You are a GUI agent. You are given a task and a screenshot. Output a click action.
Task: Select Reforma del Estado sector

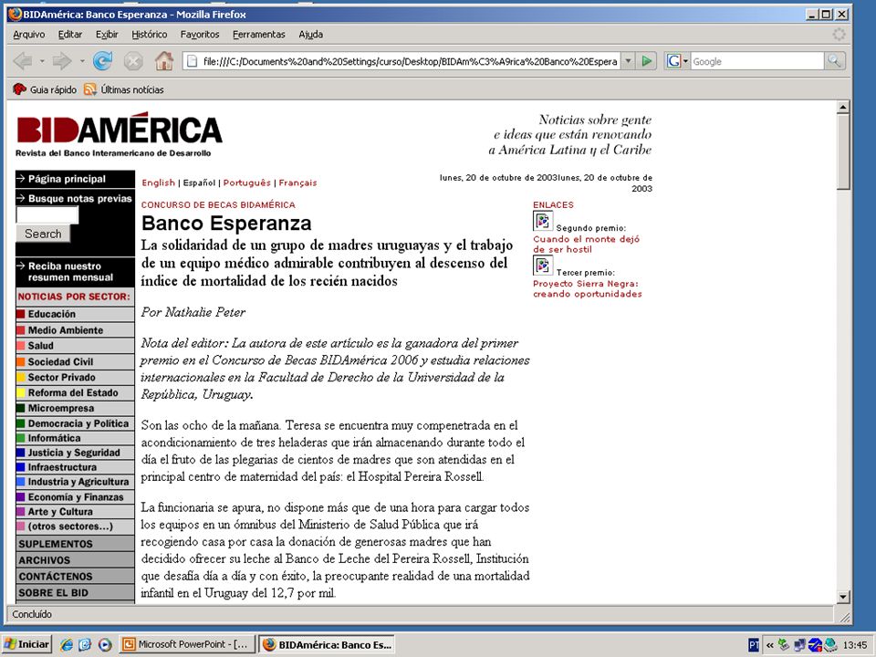pyautogui.click(x=75, y=392)
